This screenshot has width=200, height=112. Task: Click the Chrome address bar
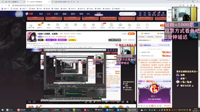(94, 5)
